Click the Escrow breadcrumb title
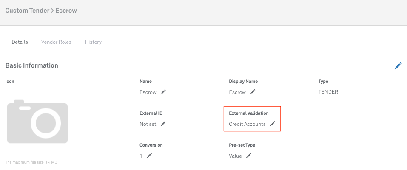This screenshot has width=407, height=170. tap(66, 10)
